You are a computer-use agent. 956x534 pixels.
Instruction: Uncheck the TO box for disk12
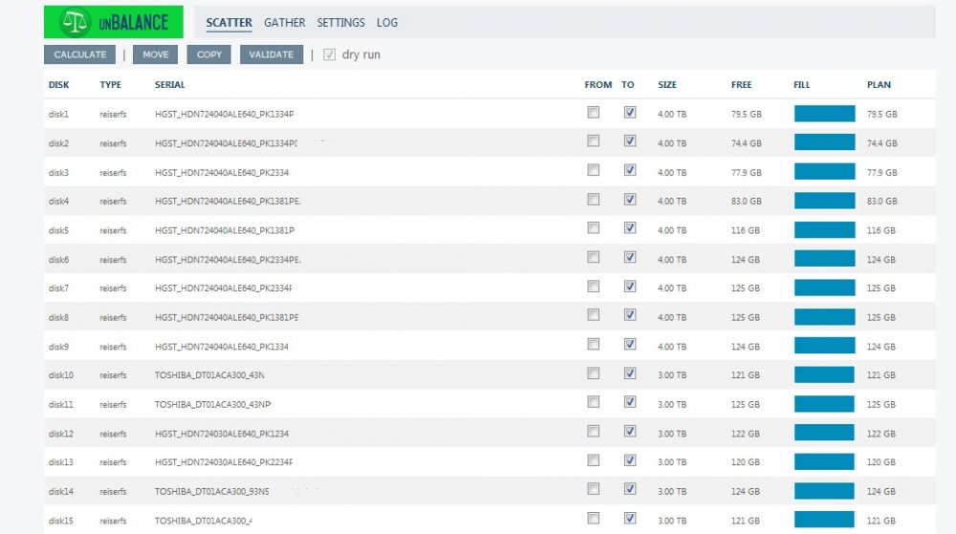click(x=630, y=431)
